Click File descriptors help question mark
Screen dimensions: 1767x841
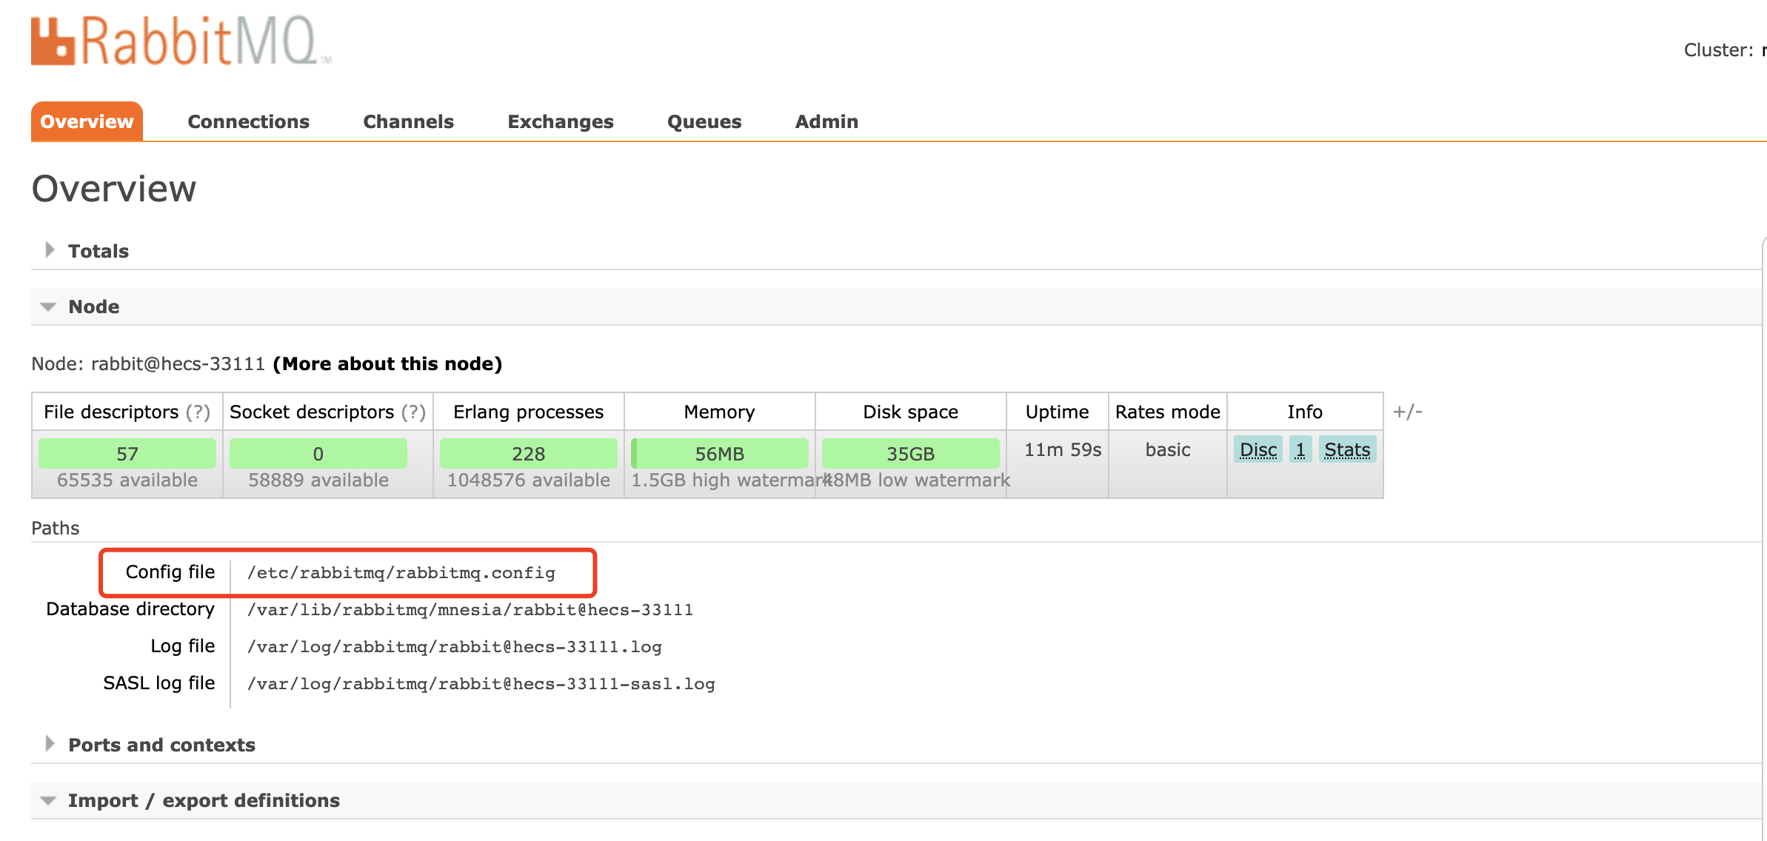[x=198, y=412]
